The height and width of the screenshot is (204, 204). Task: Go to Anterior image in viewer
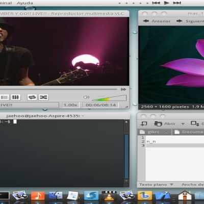[x=157, y=21]
